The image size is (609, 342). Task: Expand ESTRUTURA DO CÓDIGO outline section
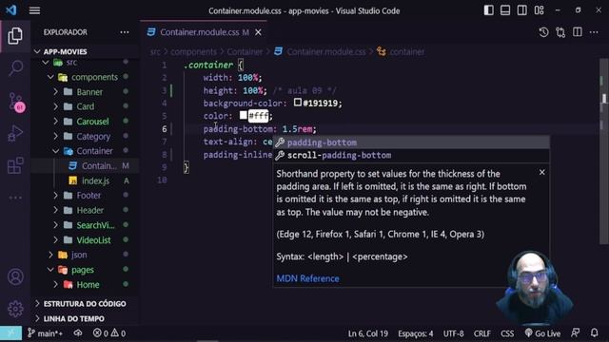tap(85, 304)
